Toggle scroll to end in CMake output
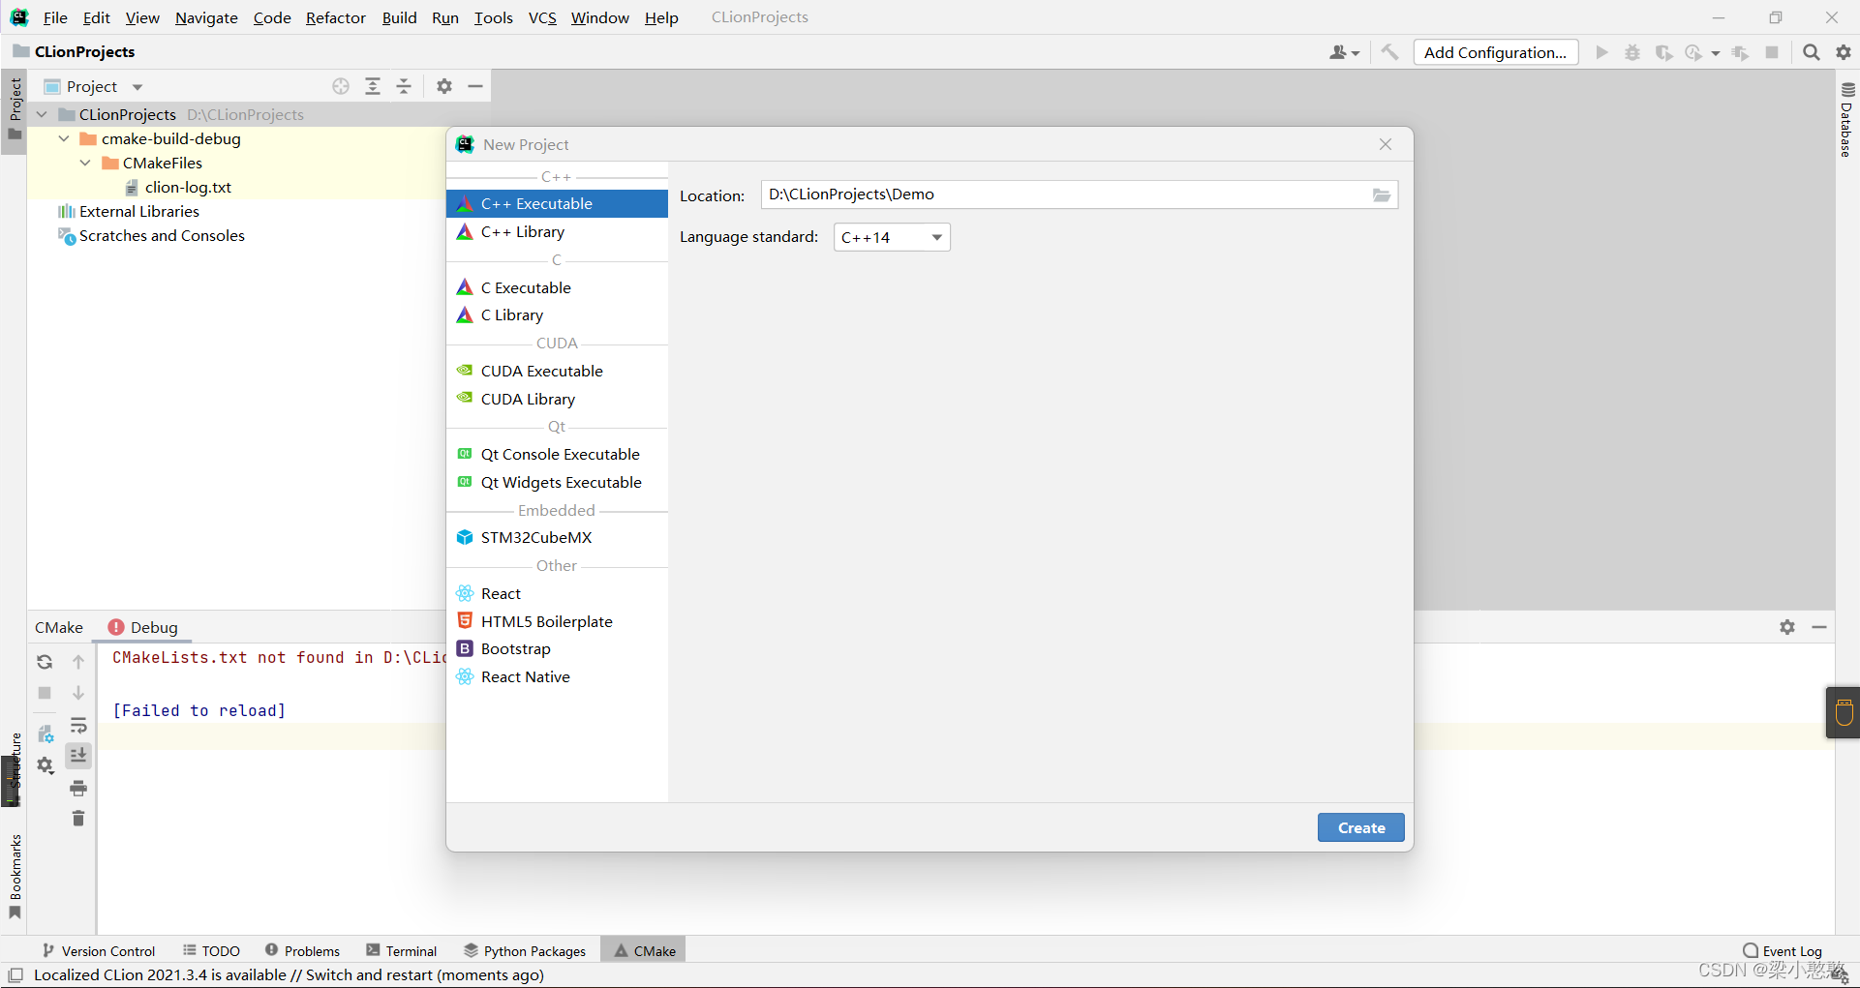Image resolution: width=1860 pixels, height=988 pixels. pyautogui.click(x=78, y=755)
